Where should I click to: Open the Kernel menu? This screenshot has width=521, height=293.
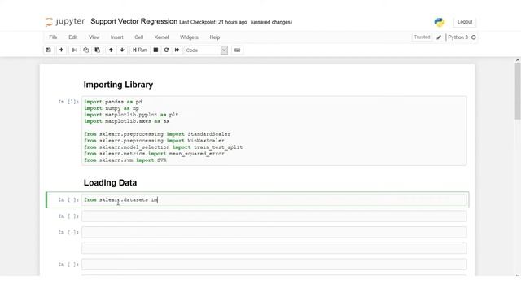(161, 37)
